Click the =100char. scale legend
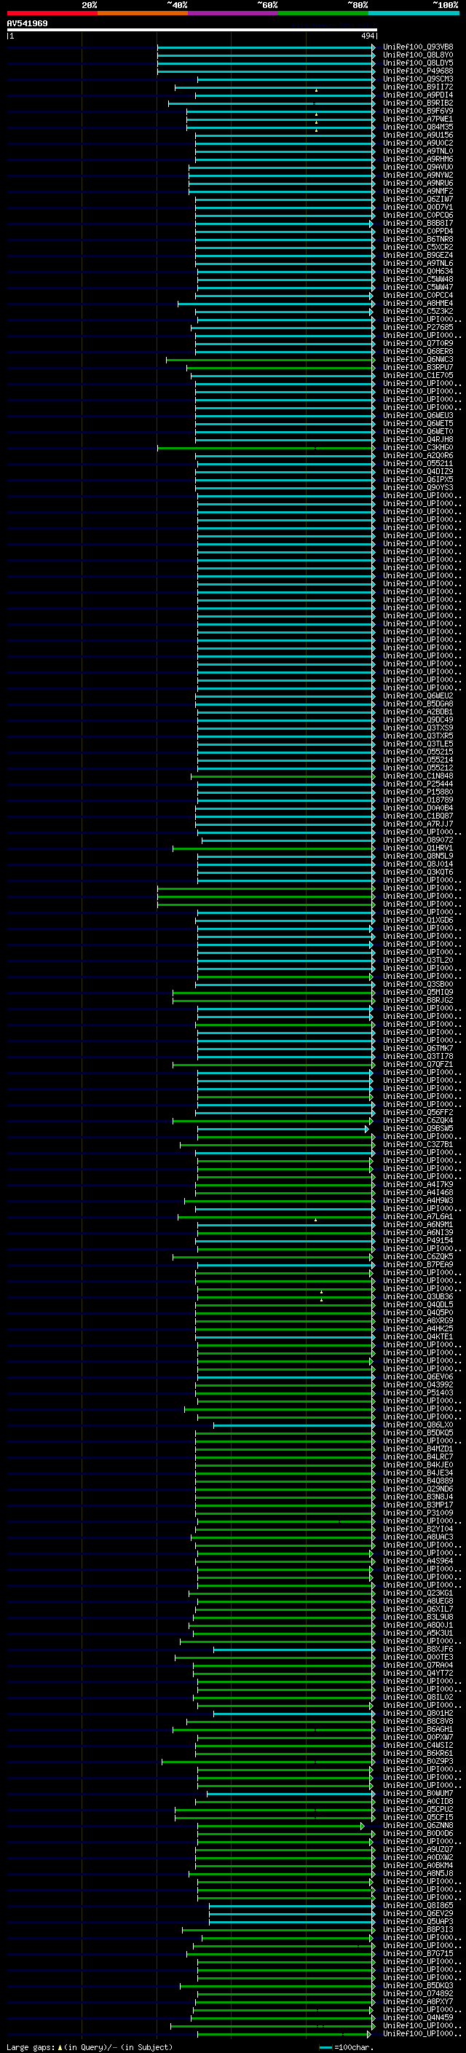The width and height of the screenshot is (466, 2053). (x=346, y=2047)
